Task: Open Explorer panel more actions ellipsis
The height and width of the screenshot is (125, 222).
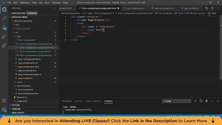Action: tap(54, 8)
